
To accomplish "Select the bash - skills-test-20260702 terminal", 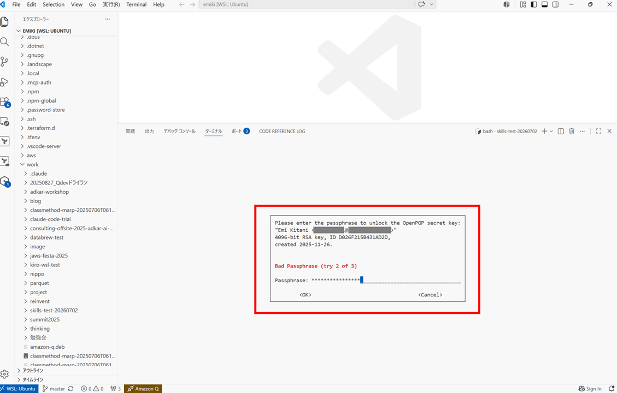I will [x=506, y=131].
